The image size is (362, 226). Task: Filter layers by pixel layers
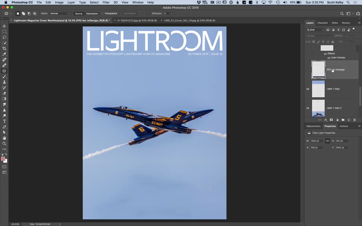(x=328, y=30)
